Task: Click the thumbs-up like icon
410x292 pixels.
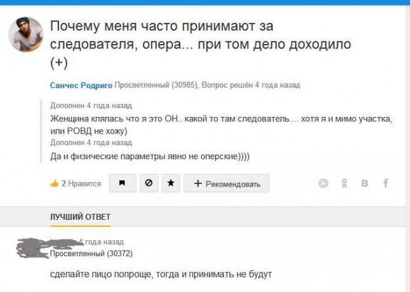Action: pos(54,183)
